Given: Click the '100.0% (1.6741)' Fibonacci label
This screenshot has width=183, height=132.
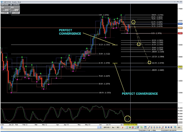Looking at the screenshot, I should (x=157, y=15).
